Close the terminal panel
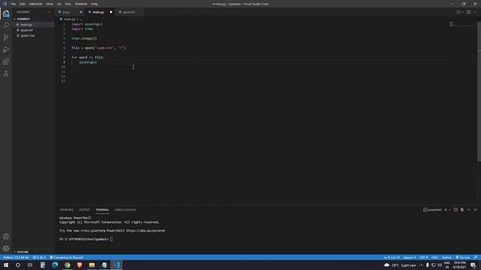Image resolution: width=481 pixels, height=270 pixels. [x=475, y=210]
